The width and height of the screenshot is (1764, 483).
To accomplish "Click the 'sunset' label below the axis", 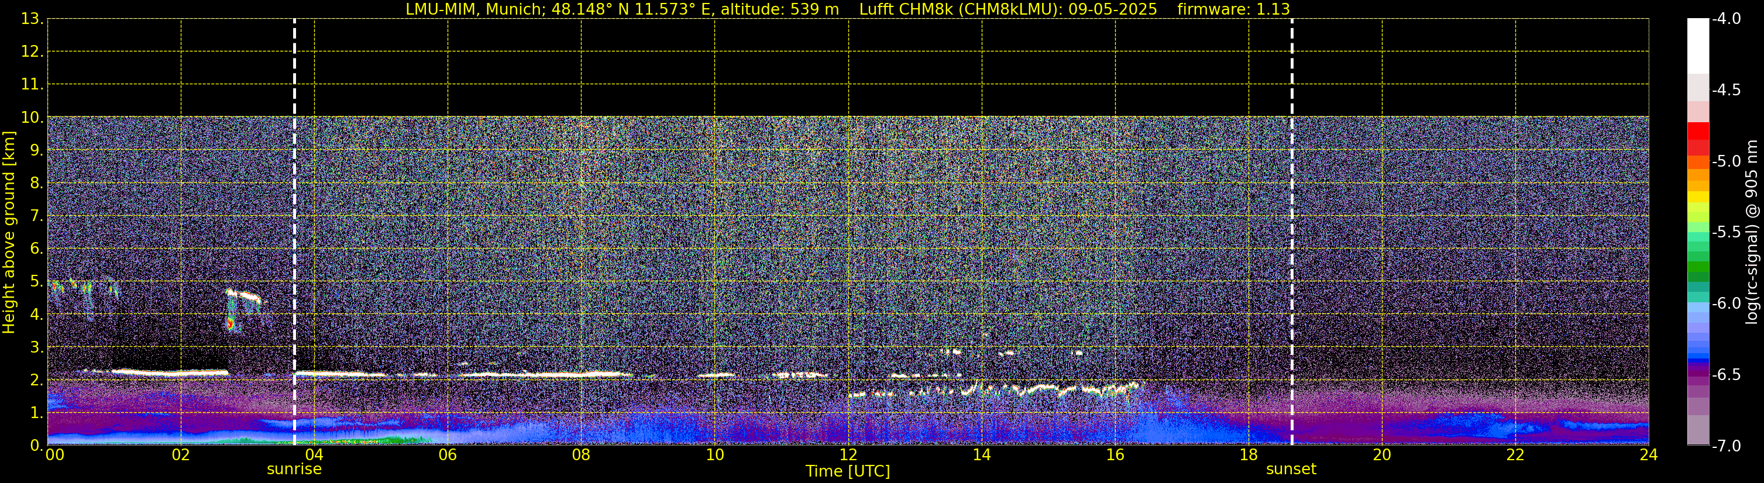I will click(x=1291, y=470).
